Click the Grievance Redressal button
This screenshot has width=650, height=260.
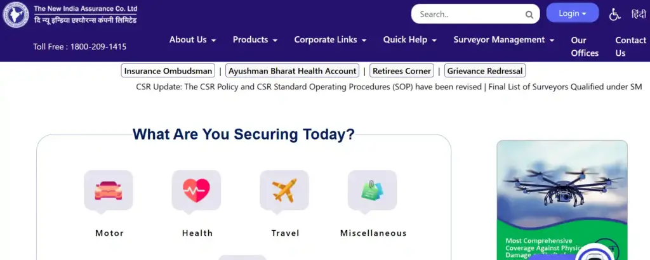486,71
